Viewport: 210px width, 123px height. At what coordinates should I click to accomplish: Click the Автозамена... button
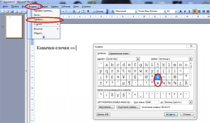106,107
